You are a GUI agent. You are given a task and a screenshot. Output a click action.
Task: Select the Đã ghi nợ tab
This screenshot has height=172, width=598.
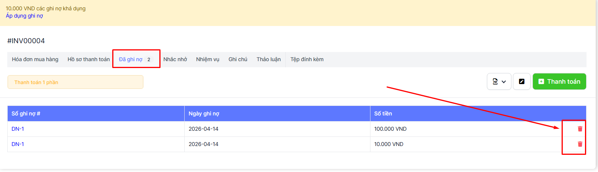136,59
